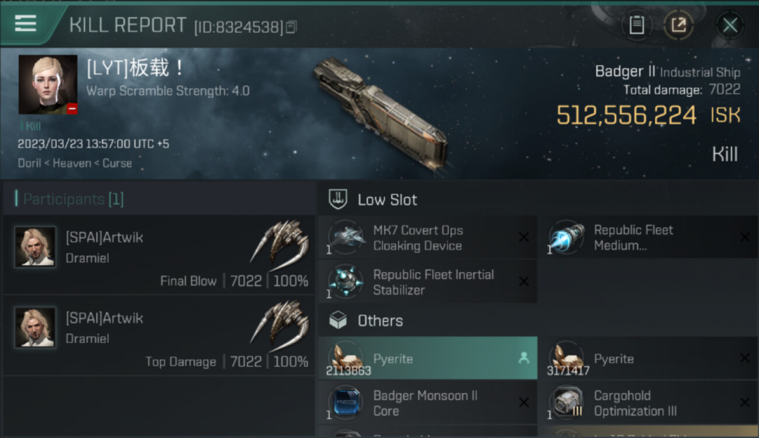Screen dimensions: 759x438
Task: Select the highlighted Pyerite 2113863 row
Action: pyautogui.click(x=427, y=359)
